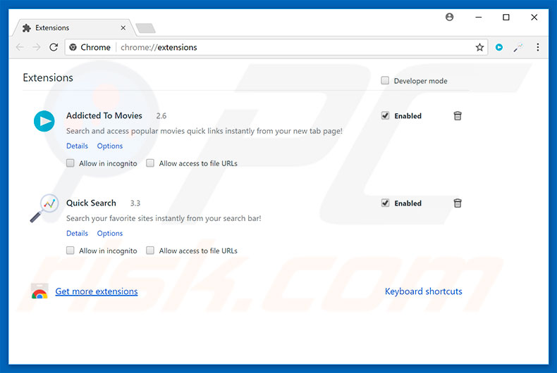The width and height of the screenshot is (557, 373).
Task: Click the Quick Search extension name
Action: (x=91, y=203)
